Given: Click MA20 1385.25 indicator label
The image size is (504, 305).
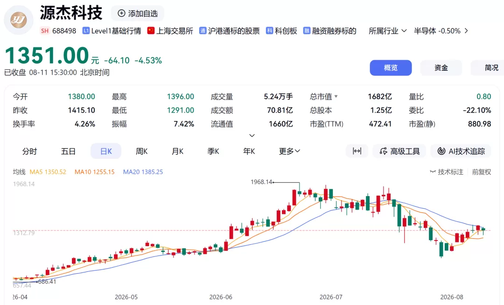Looking at the screenshot, I should tap(143, 172).
